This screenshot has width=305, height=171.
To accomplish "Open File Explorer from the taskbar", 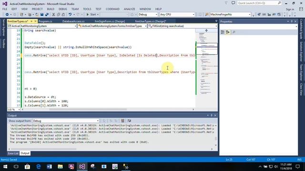I will click(61, 167).
